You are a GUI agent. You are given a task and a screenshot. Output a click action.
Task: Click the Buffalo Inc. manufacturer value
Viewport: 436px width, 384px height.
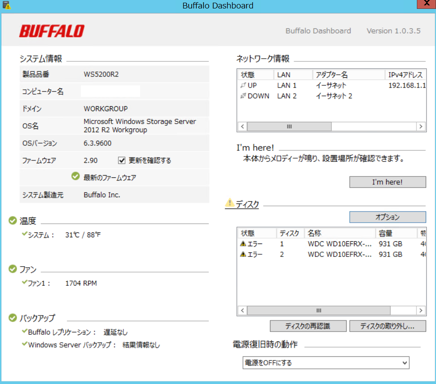(x=102, y=195)
